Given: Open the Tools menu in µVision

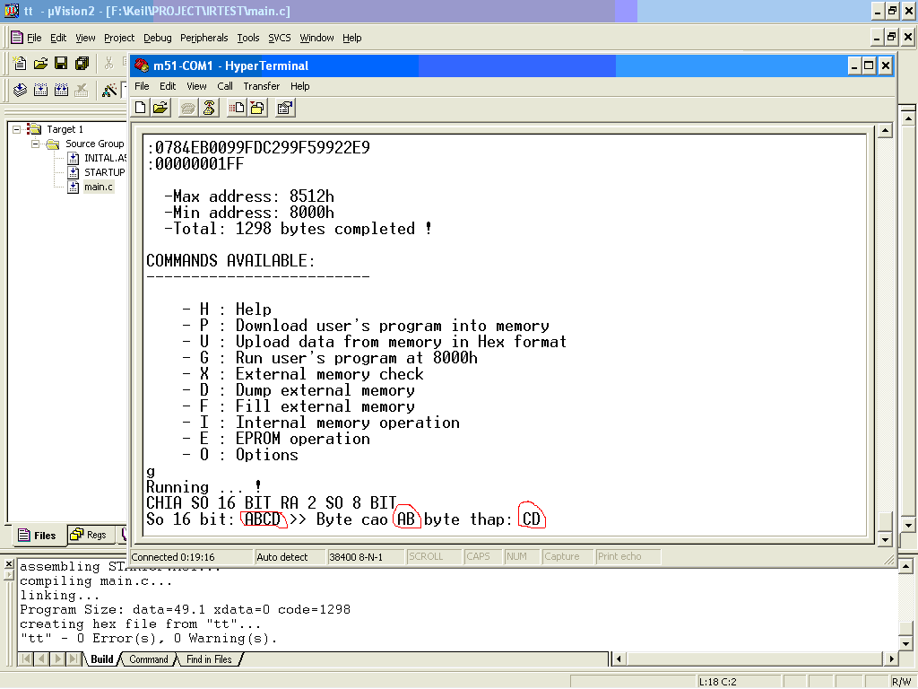Looking at the screenshot, I should [x=247, y=38].
